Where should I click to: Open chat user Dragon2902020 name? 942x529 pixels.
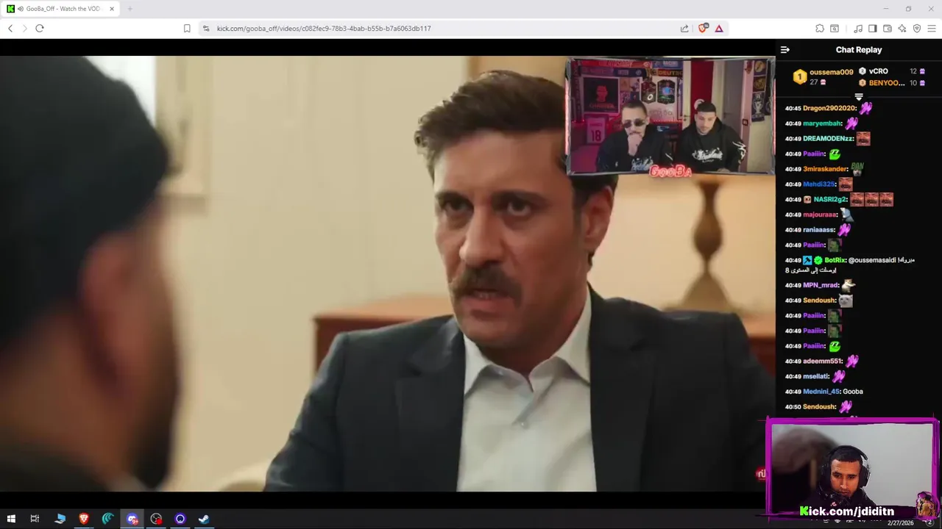829,108
